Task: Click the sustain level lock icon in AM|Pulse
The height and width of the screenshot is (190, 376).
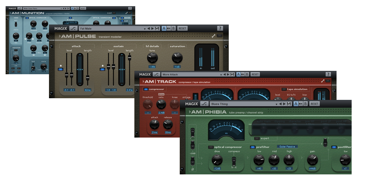Action: 103,65
